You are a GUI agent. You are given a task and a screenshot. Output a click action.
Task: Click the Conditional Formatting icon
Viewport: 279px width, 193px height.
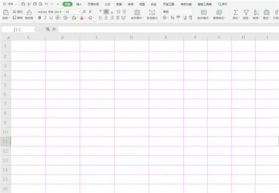click(x=204, y=12)
